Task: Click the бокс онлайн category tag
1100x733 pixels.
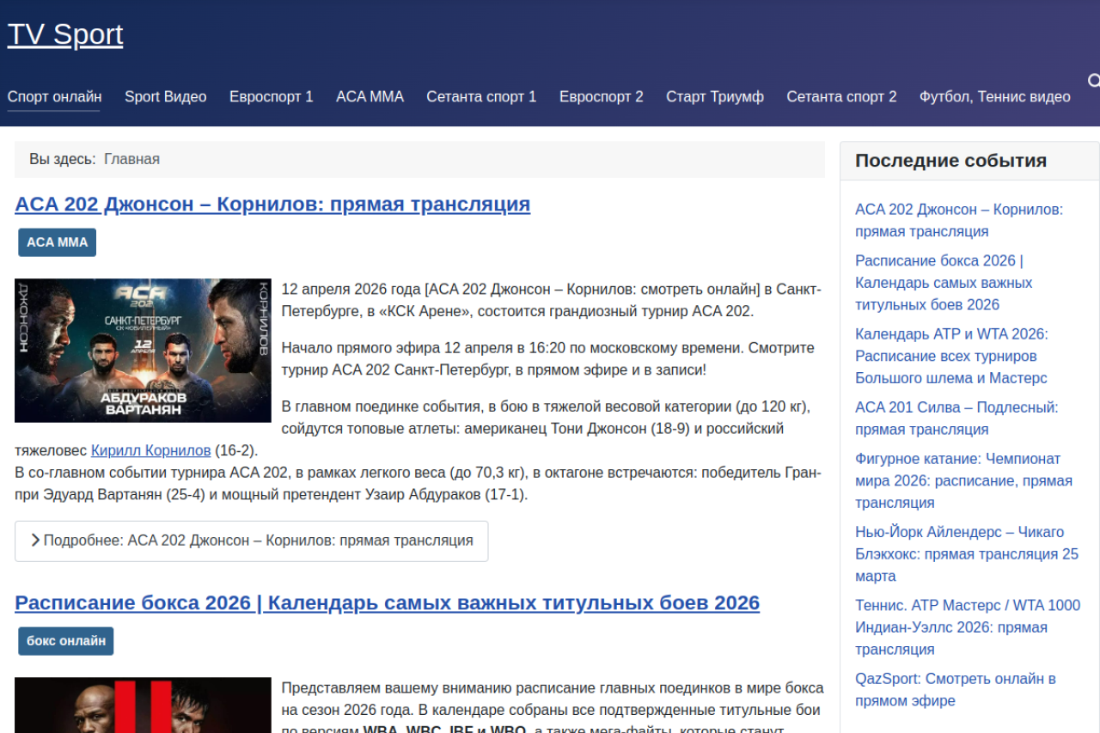Action: [x=65, y=641]
